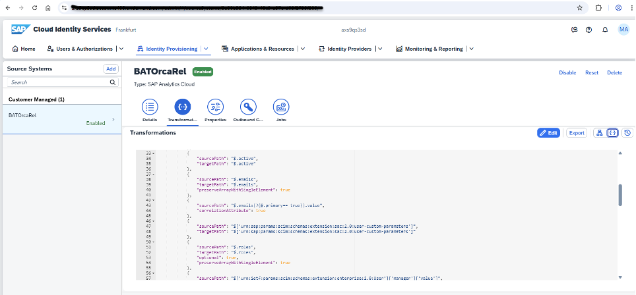Image resolution: width=636 pixels, height=295 pixels.
Task: Click the code editor scroll up arrow
Action: [620, 153]
